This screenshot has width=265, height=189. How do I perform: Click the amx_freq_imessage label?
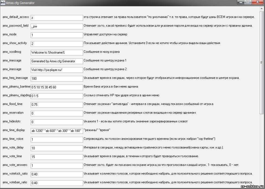pos(15,78)
